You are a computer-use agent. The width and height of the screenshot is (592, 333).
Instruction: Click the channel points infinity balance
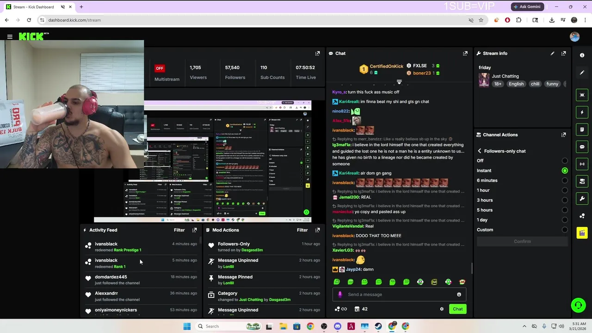(x=340, y=309)
